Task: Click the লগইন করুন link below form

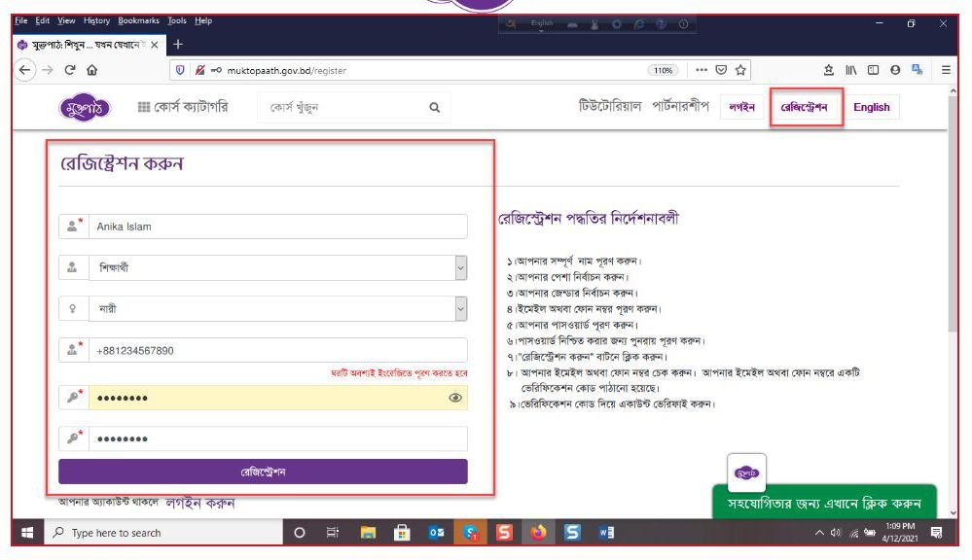Action: click(200, 503)
